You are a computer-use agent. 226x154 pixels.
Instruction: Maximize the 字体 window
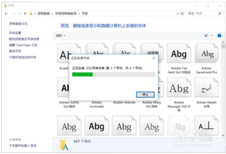click(x=207, y=6)
